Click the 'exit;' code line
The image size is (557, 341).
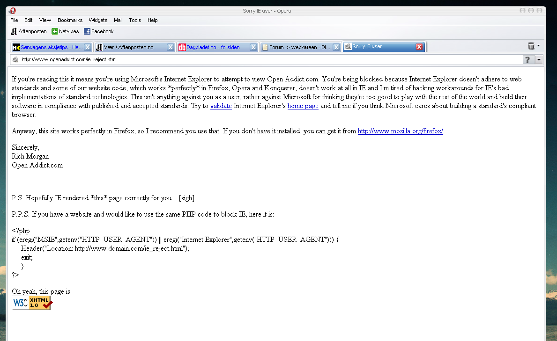click(x=27, y=257)
